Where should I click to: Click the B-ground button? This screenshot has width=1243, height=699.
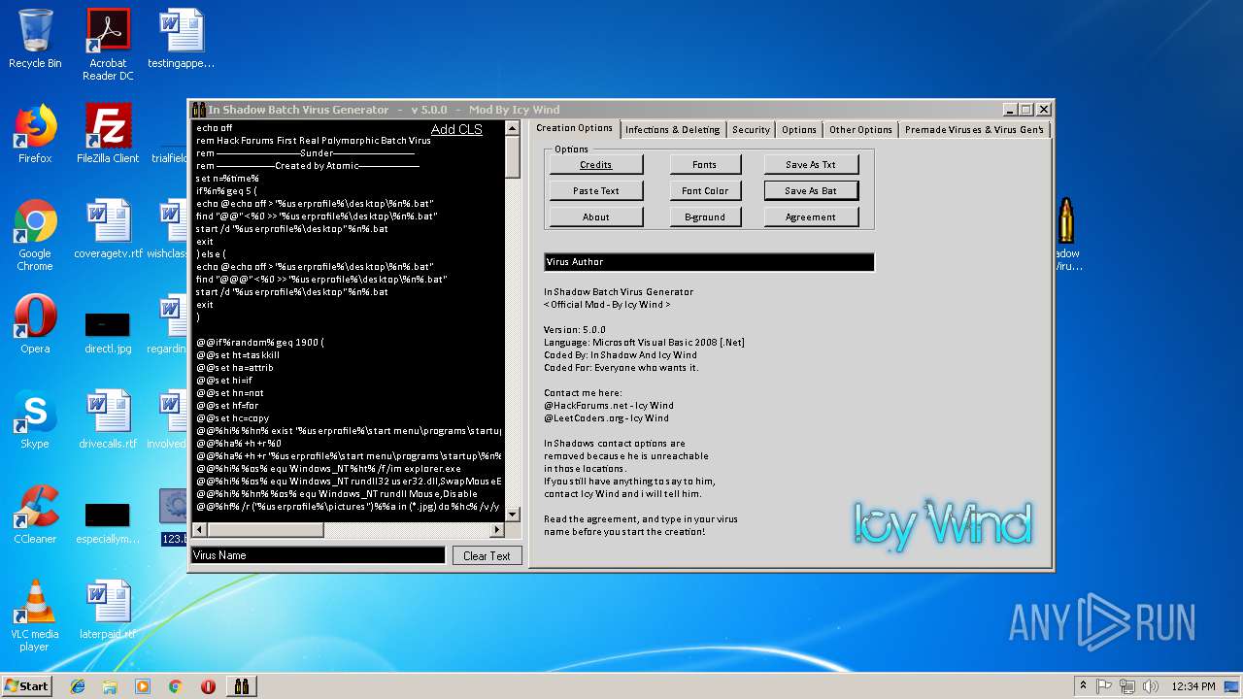click(x=705, y=217)
